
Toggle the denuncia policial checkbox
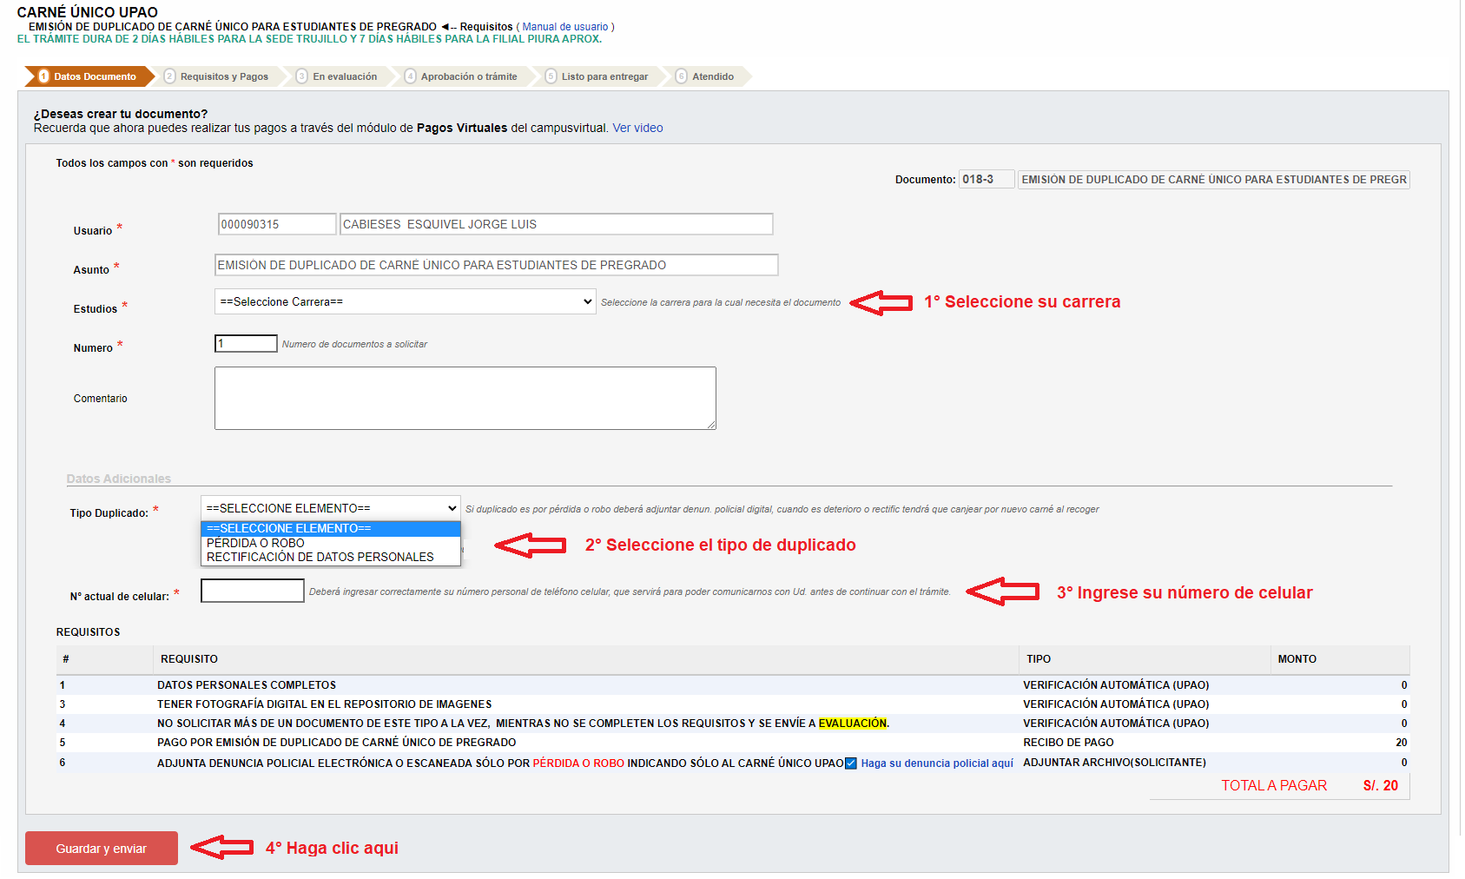click(851, 763)
